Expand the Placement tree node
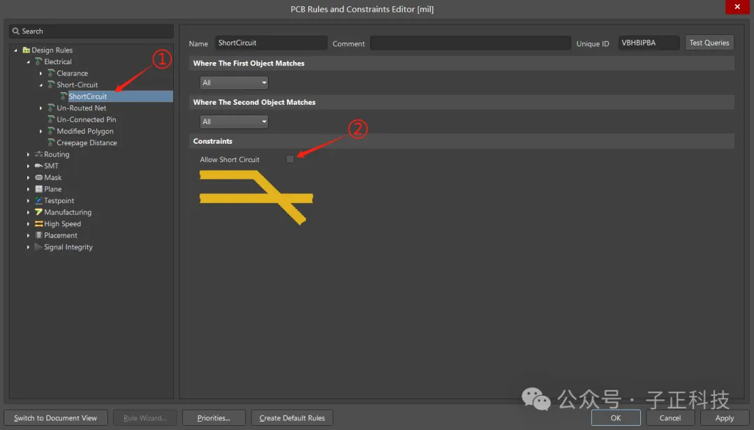This screenshot has height=430, width=754. pos(28,235)
